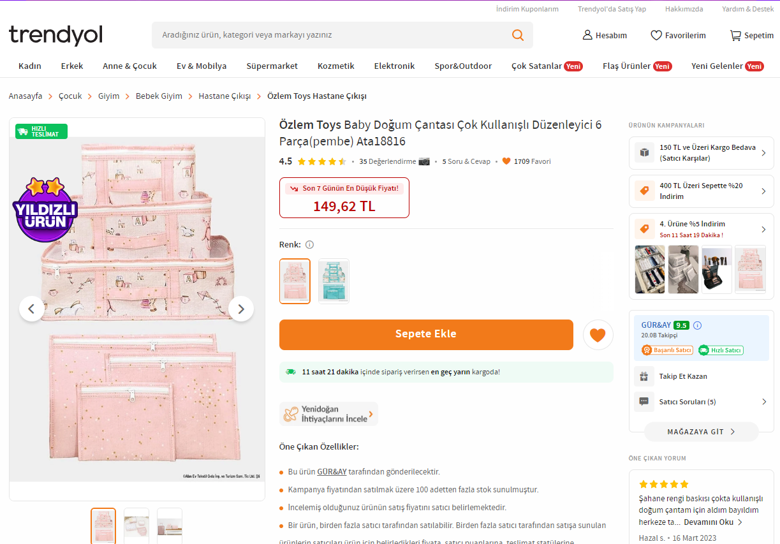Open the Elektronik category menu
The width and height of the screenshot is (780, 544).
(x=394, y=66)
